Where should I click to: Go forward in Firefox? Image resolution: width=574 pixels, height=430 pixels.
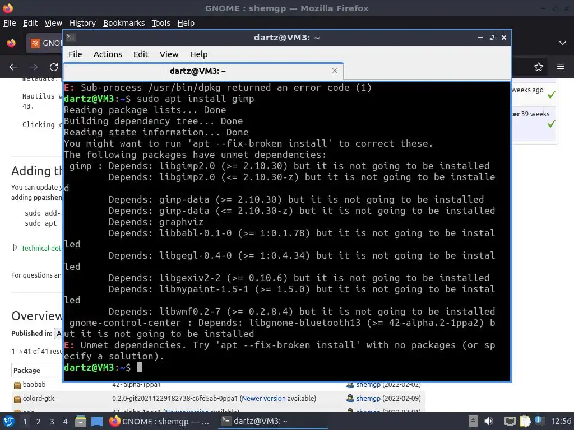pos(34,67)
